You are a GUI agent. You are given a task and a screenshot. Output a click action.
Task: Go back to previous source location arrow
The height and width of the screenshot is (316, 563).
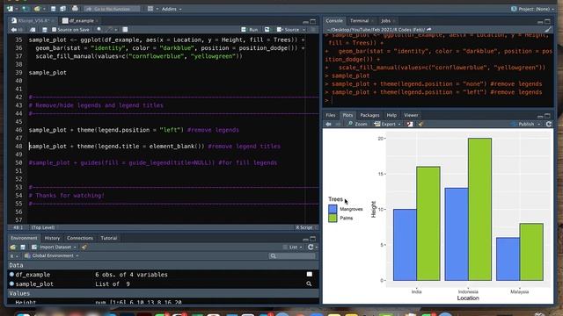pyautogui.click(x=14, y=30)
